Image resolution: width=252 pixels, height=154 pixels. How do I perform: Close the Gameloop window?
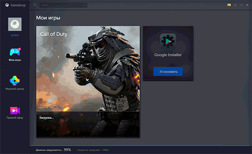tap(247, 5)
